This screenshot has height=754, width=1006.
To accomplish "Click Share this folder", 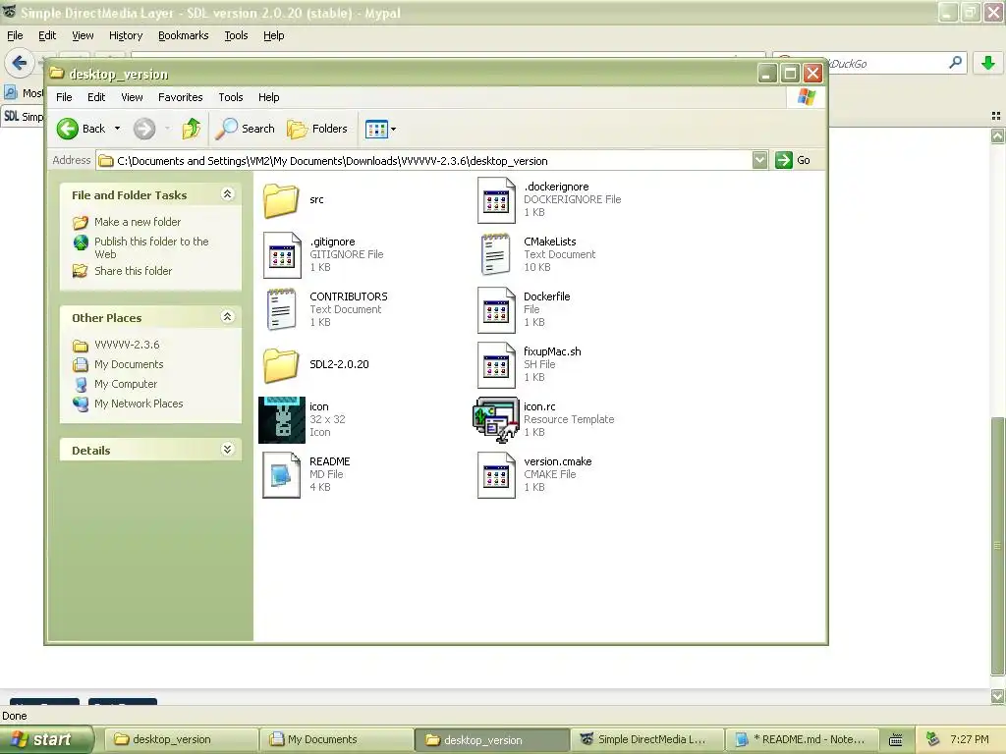I will [133, 271].
